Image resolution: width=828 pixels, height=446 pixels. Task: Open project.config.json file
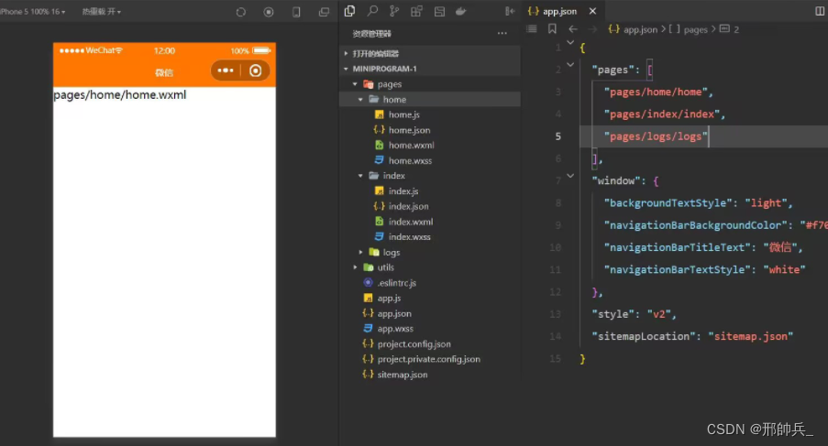pyautogui.click(x=414, y=343)
